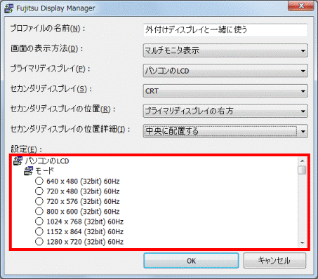318x279 pixels.
Task: Click the セカンダリディスプレイの位置詳細(I) label
Action: pyautogui.click(x=70, y=129)
